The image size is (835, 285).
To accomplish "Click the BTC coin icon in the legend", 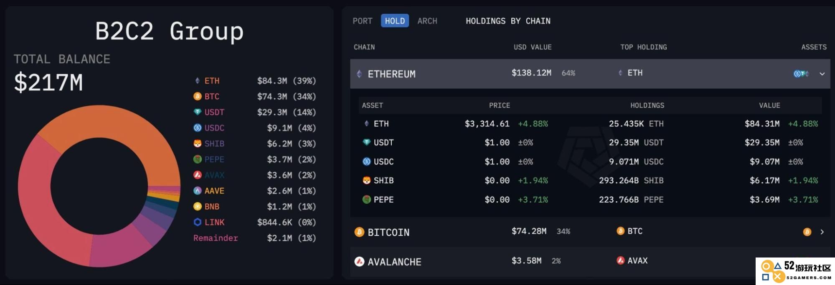I will [198, 97].
